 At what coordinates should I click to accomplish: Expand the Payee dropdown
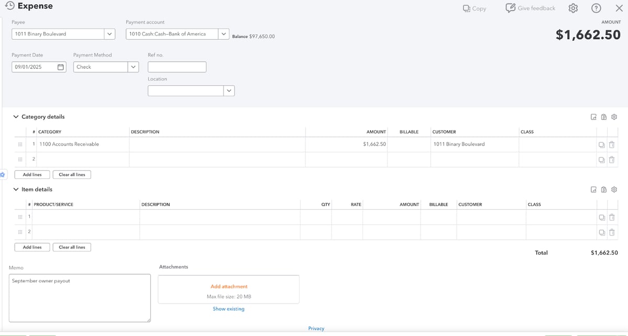pos(109,34)
